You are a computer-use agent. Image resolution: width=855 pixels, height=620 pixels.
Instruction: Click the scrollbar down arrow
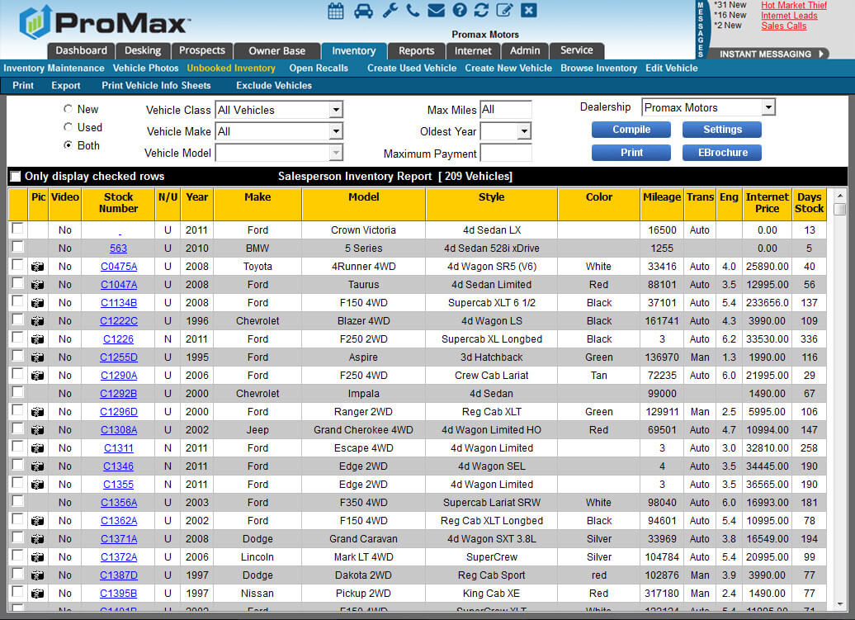[x=840, y=604]
